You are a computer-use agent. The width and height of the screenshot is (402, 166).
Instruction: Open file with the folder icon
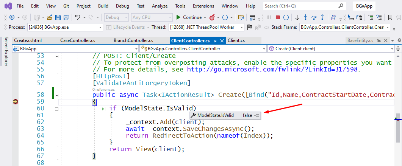point(50,17)
